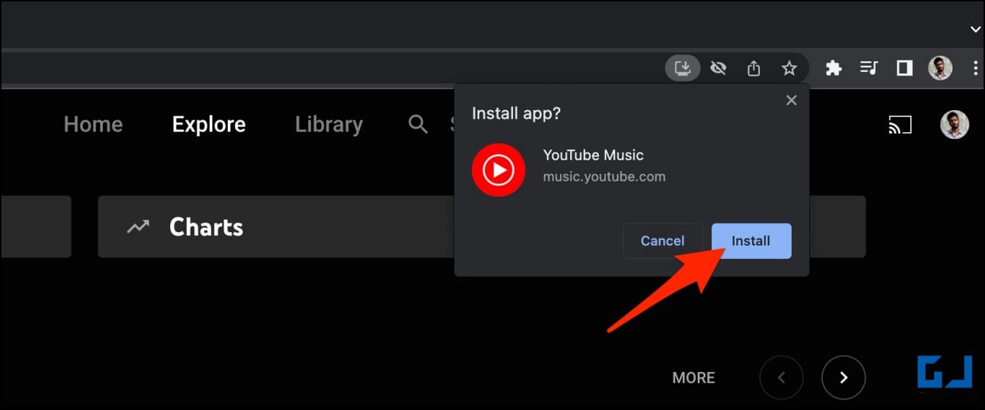Open YouTube Music account avatar
This screenshot has width=985, height=410.
pos(955,124)
